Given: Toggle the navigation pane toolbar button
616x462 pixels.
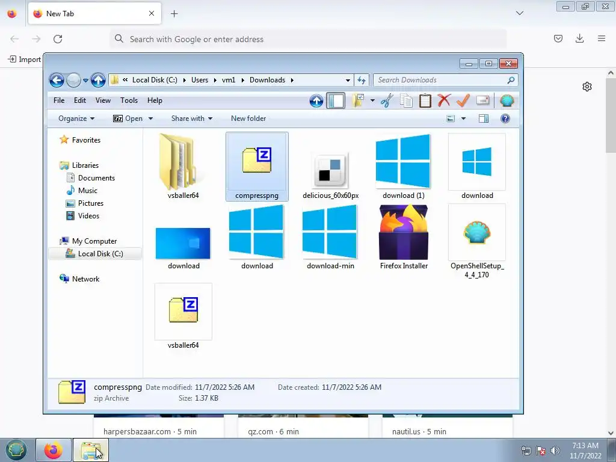Looking at the screenshot, I should pos(336,101).
